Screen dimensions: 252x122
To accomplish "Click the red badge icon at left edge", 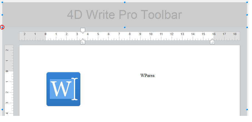I will click(2, 27).
